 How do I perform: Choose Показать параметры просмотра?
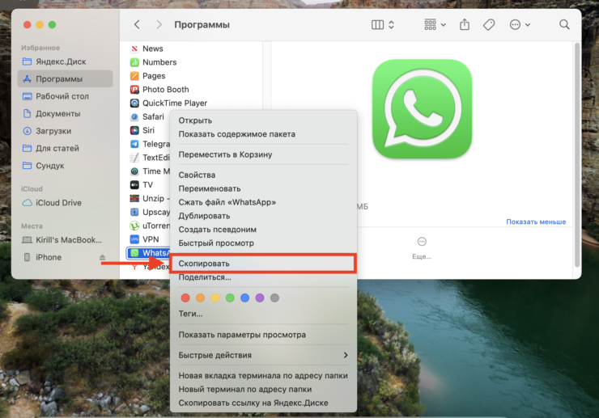click(263, 335)
